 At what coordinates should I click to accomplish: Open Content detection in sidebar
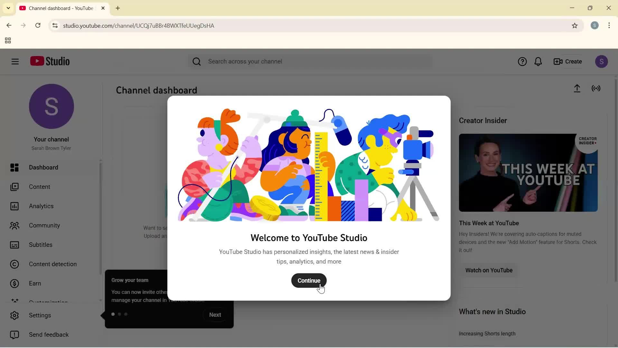[52, 264]
